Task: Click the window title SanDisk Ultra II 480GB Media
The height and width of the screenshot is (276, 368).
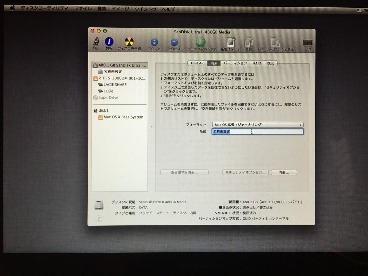Action: [202, 32]
